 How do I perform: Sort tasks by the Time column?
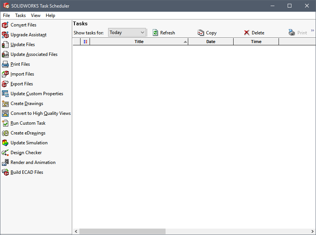256,42
